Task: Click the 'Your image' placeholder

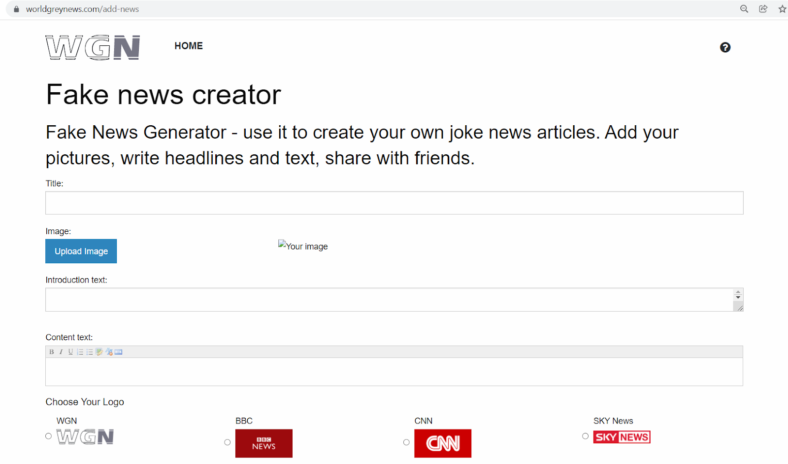Action: [303, 246]
